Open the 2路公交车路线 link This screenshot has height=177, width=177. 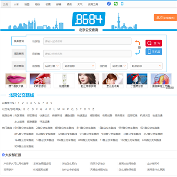click(x=44, y=128)
